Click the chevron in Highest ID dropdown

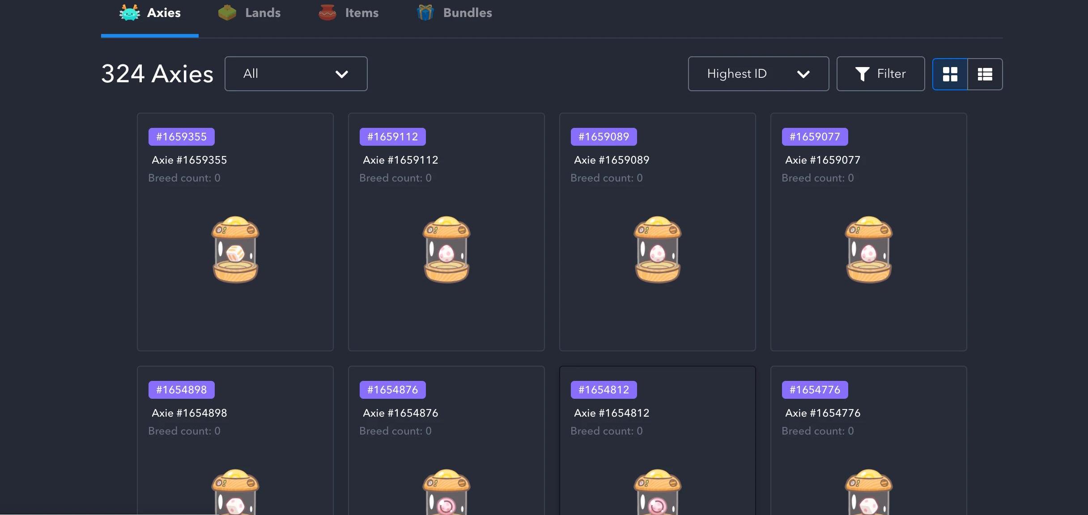click(x=803, y=74)
